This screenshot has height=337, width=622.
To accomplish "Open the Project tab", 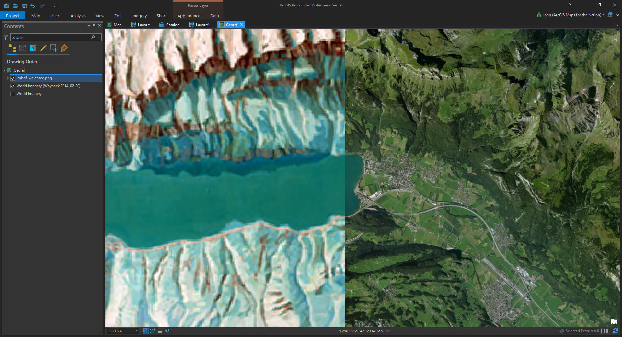I will pos(13,16).
